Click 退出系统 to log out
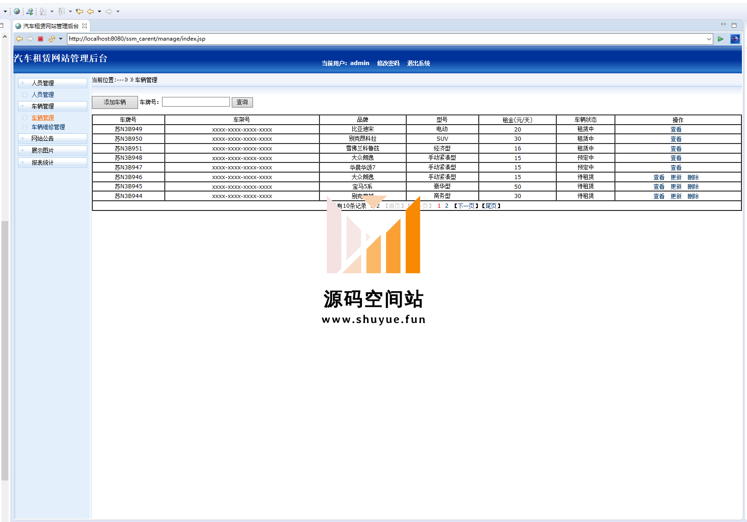The width and height of the screenshot is (747, 522). (x=418, y=63)
